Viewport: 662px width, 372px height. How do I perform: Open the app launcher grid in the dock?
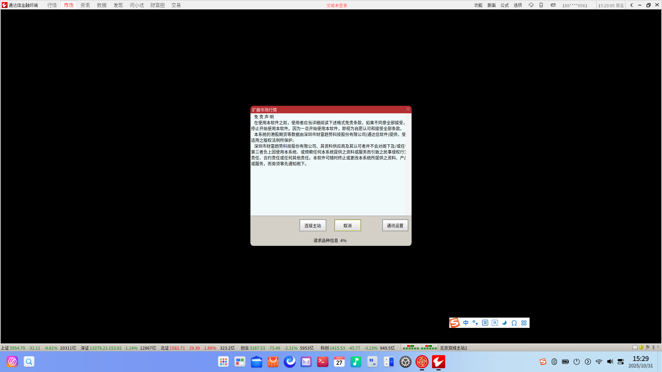(223, 362)
